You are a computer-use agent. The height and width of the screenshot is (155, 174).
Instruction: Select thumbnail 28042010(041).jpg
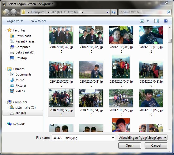[x=91, y=70]
